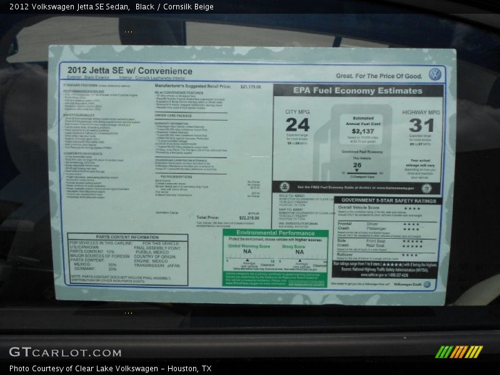
Task: Toggle a star on the Overall Vehicle Score
Action: [413, 207]
